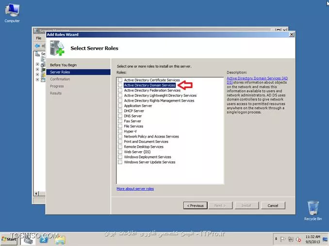This screenshot has height=246, width=329.
Task: Check Remote Desktop Services box
Action: tap(120, 147)
